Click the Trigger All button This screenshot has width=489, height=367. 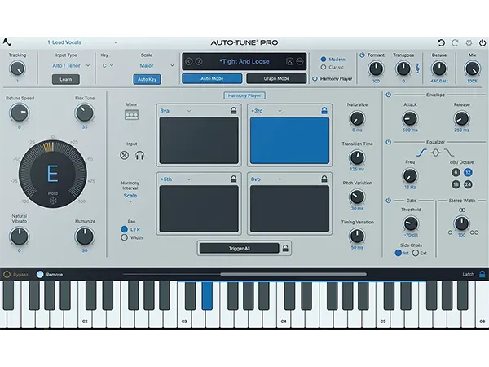click(x=239, y=248)
